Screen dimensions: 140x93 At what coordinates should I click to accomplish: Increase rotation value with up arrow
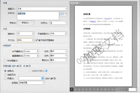(x=33, y=33)
